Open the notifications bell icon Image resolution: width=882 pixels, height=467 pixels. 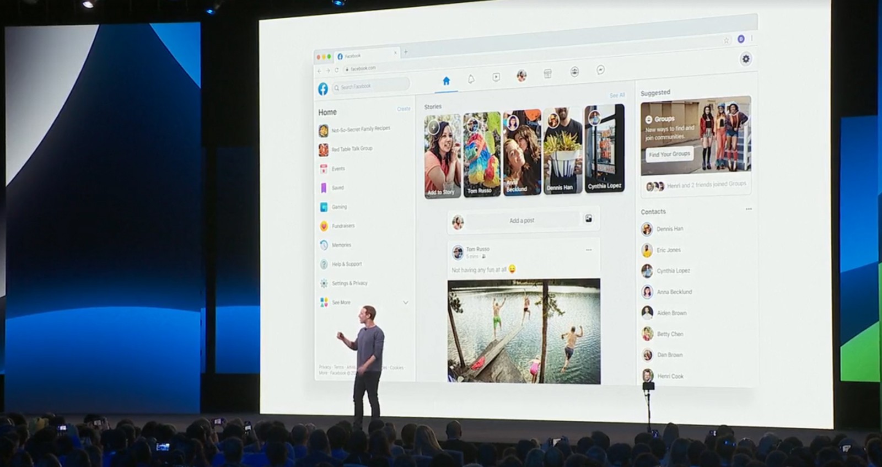(471, 79)
